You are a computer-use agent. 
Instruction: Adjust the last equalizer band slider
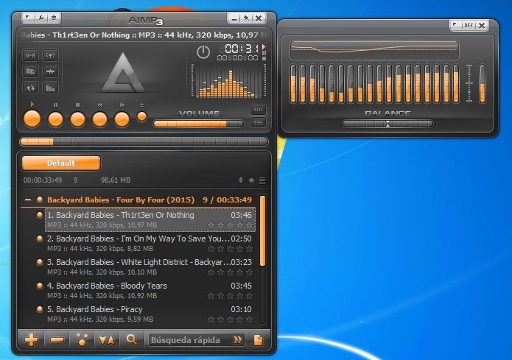456,84
